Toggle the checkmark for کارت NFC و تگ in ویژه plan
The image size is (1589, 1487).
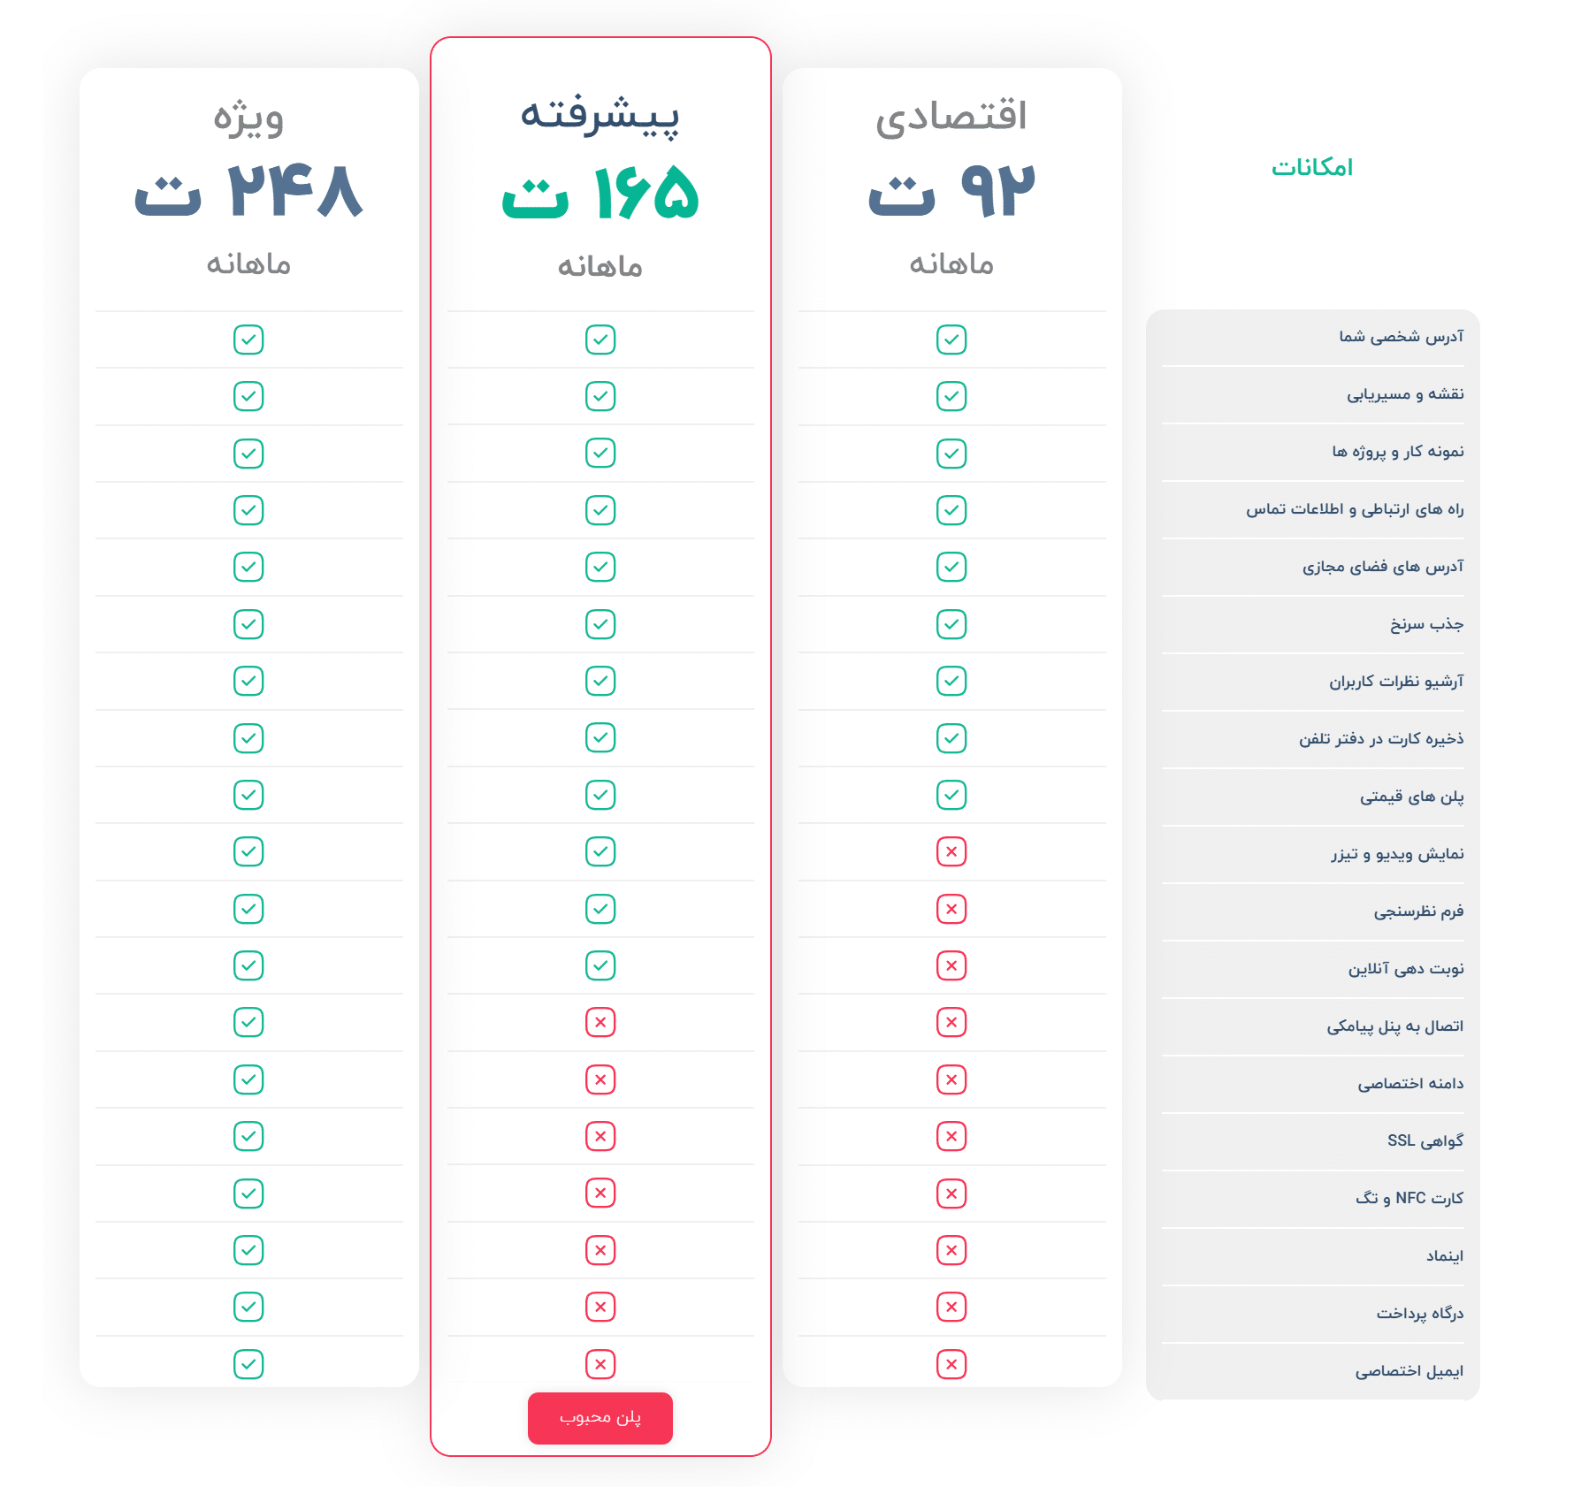248,1193
